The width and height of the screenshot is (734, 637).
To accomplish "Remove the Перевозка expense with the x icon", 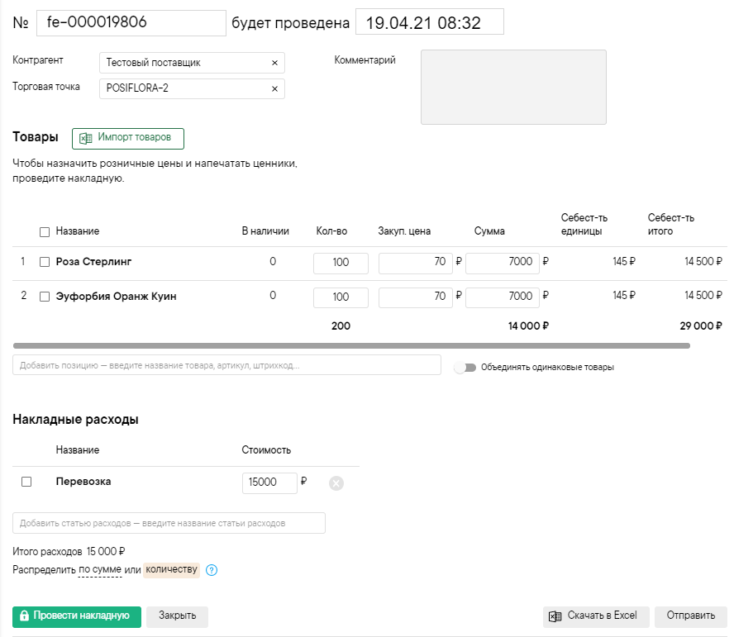I will 336,483.
